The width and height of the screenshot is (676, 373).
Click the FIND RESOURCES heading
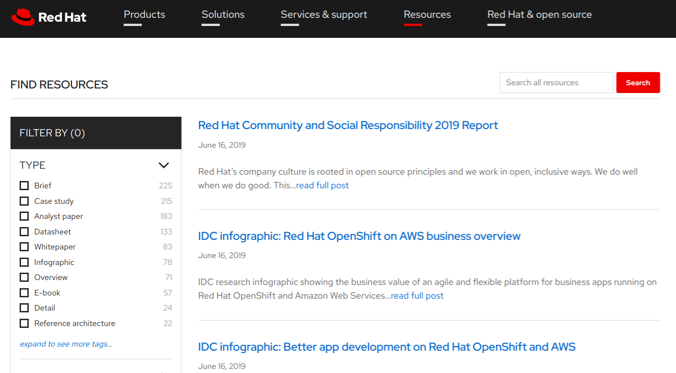tap(59, 85)
